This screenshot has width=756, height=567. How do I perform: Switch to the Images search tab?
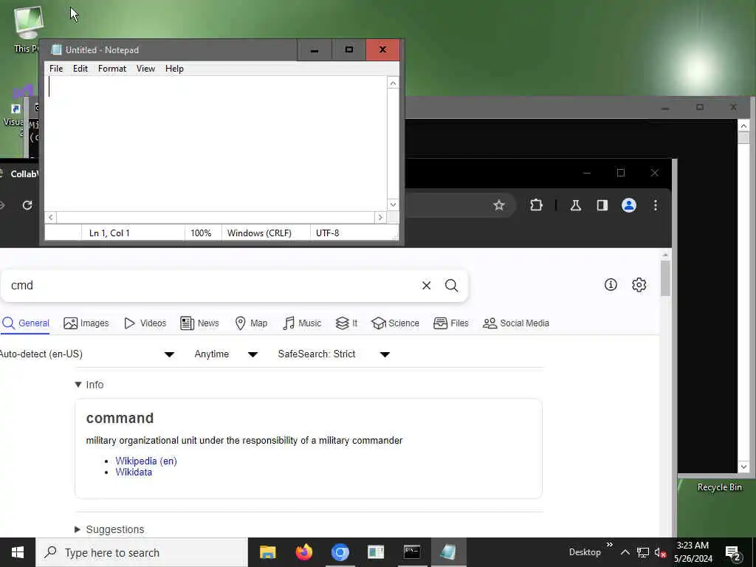click(86, 323)
